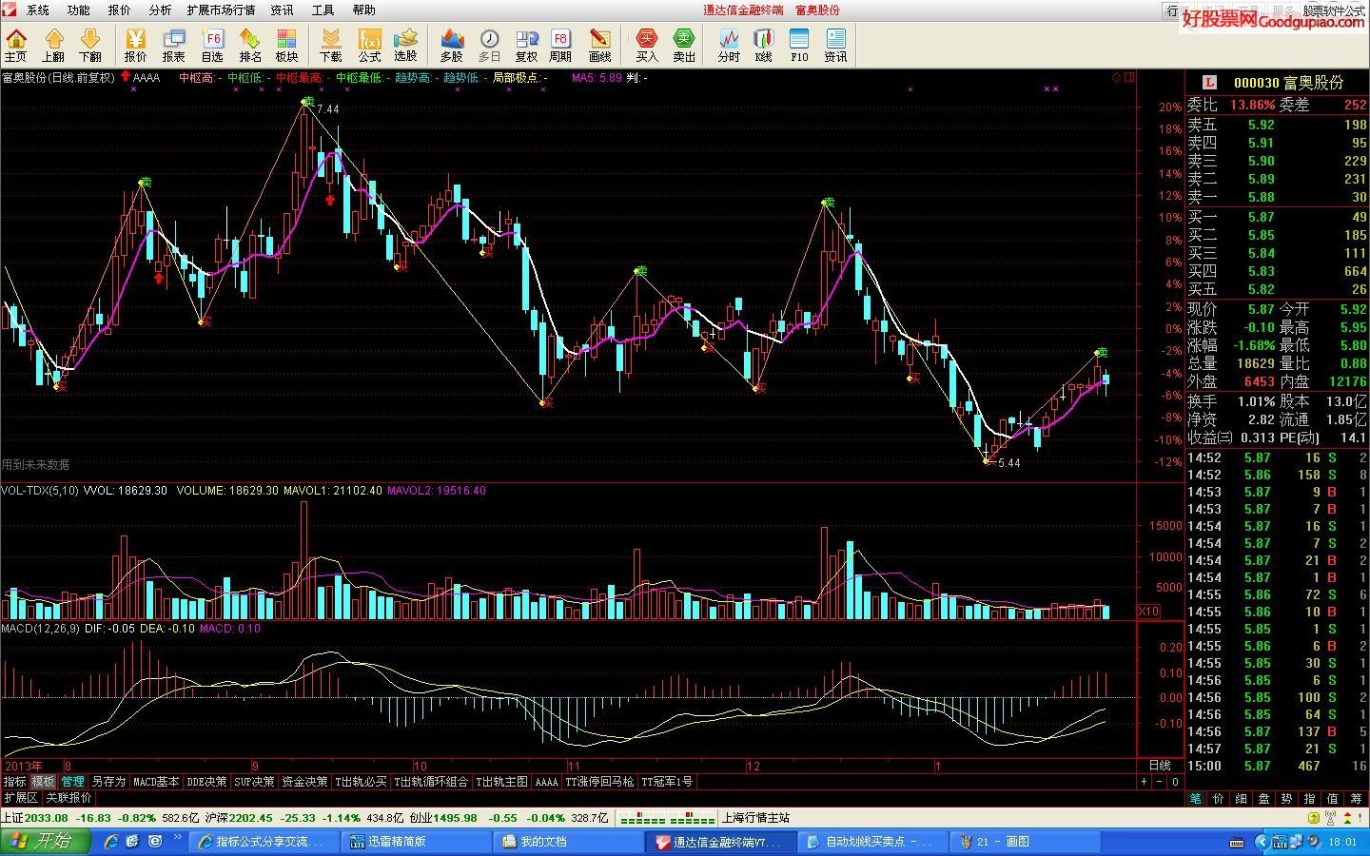The image size is (1370, 856).
Task: Apply the T出轨必买 template
Action: [362, 782]
